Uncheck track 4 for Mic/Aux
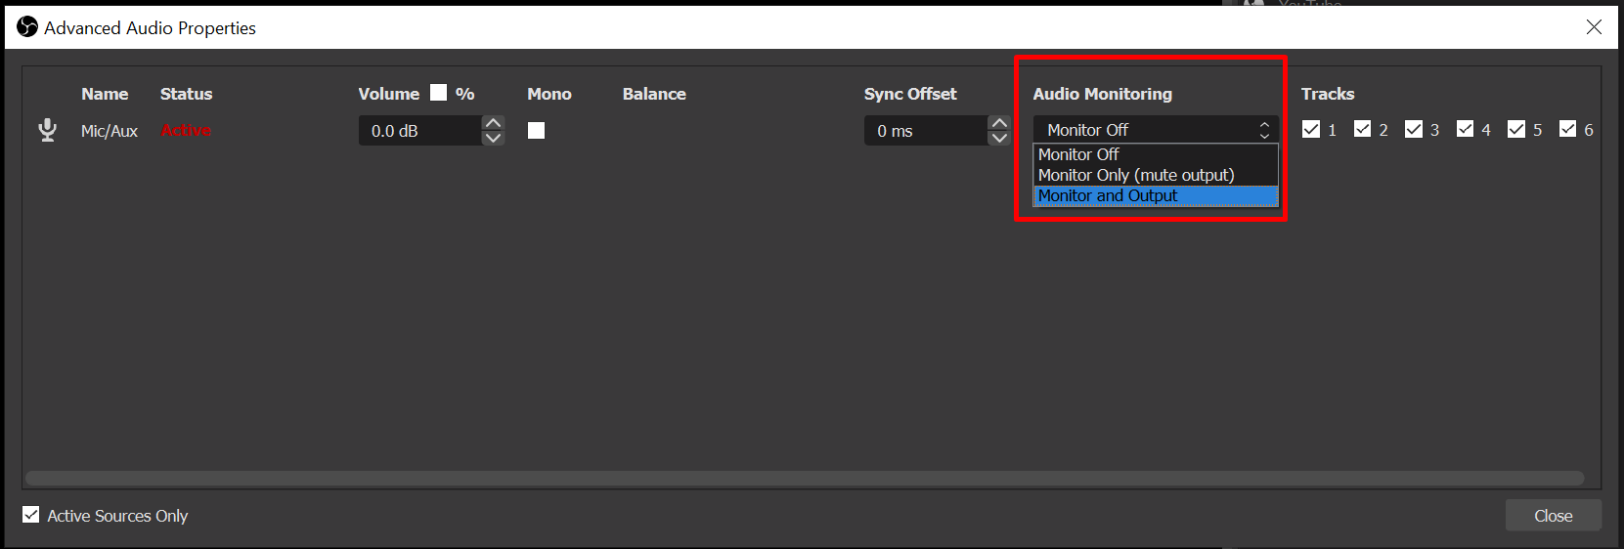Screen dimensions: 1624x549 tap(1466, 129)
